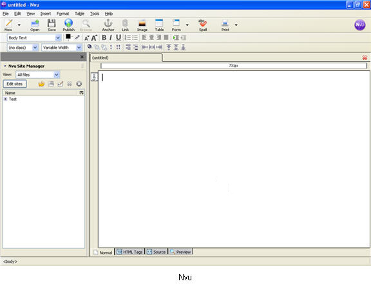This screenshot has width=371, height=288.
Task: Choose the highlighter pen icon
Action: tap(77, 37)
